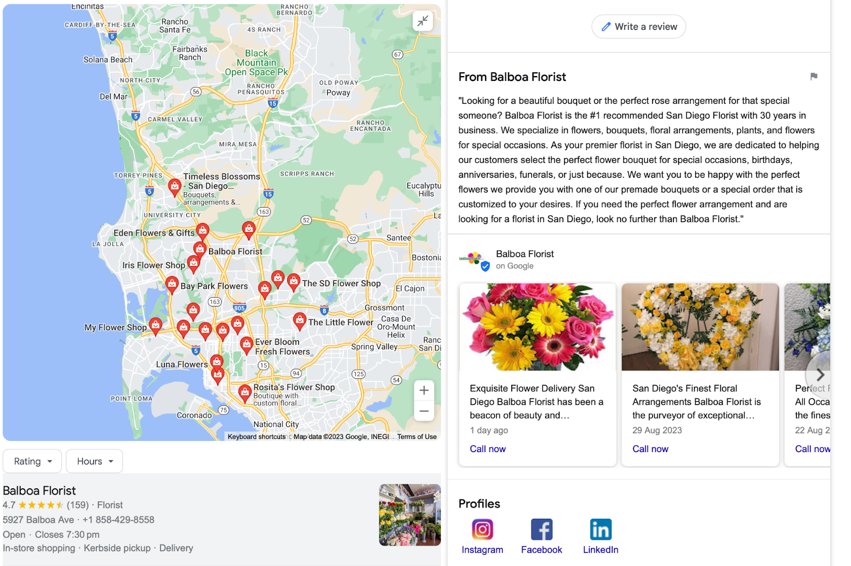Screen dimensions: 851x566
Task: Open the map's Terms of Use
Action: 417,436
